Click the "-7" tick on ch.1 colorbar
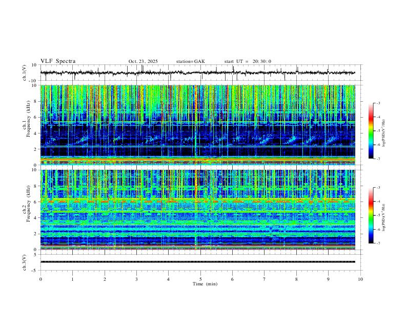This screenshot has height=313, width=406. tap(378, 159)
